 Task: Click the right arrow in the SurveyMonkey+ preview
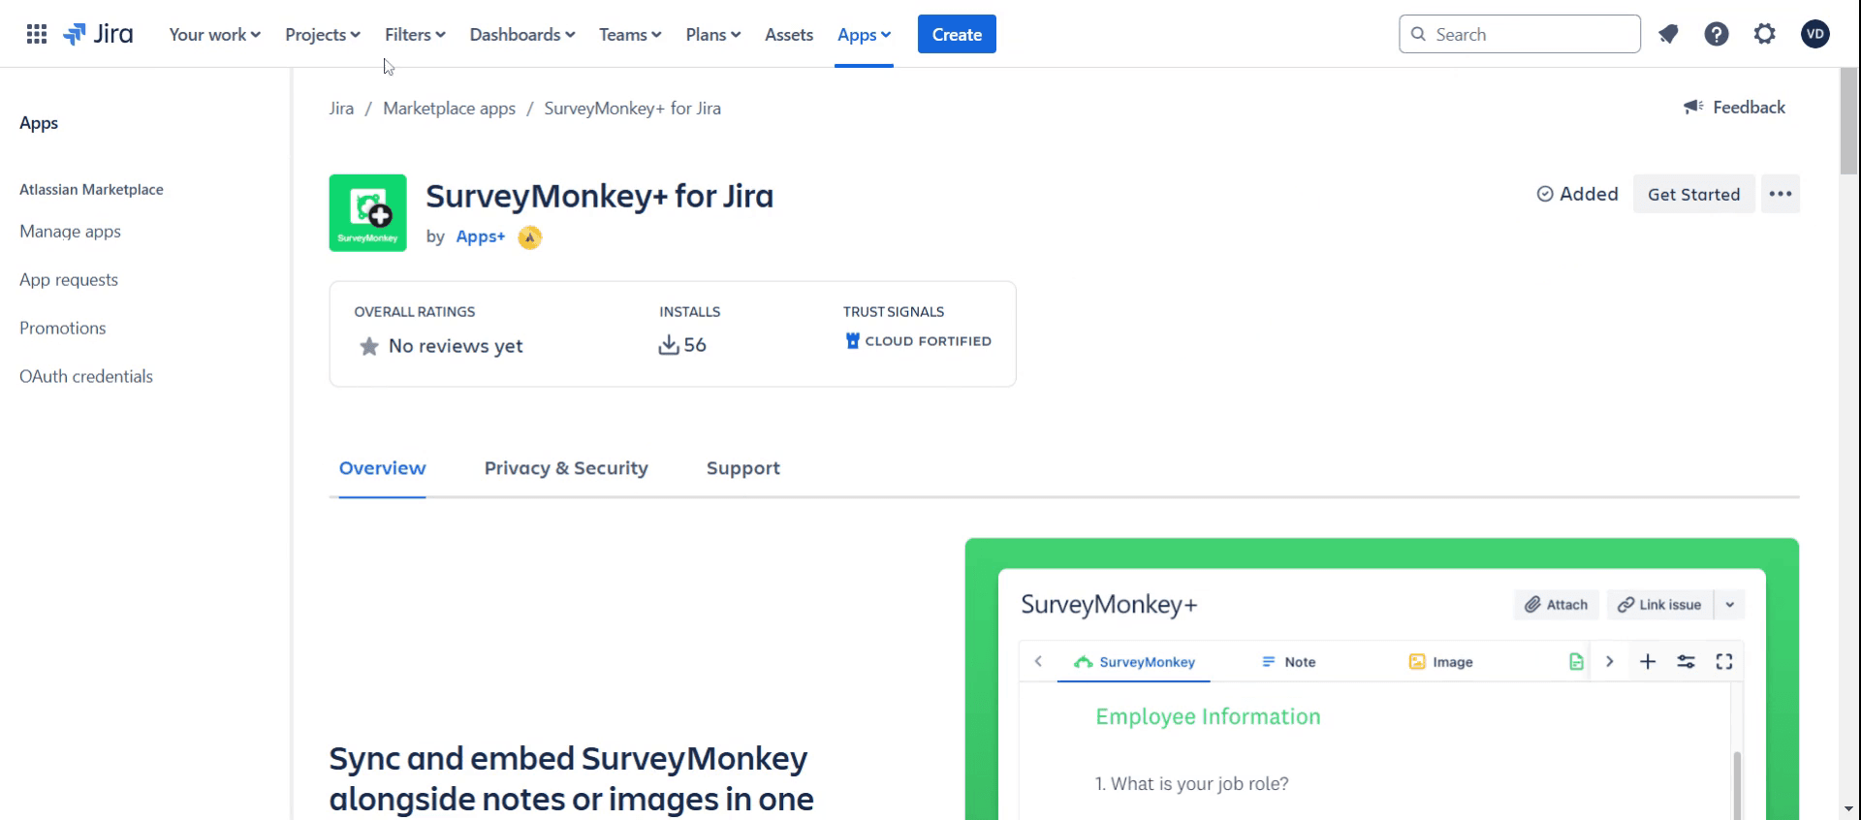[x=1610, y=661]
